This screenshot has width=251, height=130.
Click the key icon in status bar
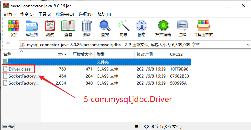click(11, 126)
